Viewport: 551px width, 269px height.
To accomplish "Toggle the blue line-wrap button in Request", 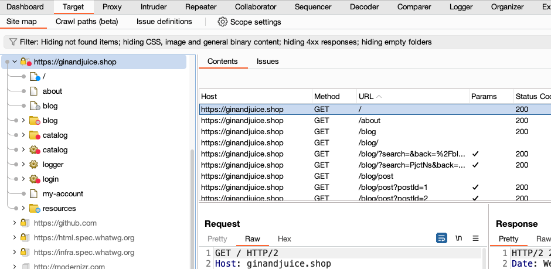I will (441, 239).
